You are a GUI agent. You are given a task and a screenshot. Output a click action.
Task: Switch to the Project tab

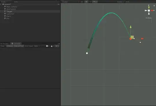tap(5, 43)
